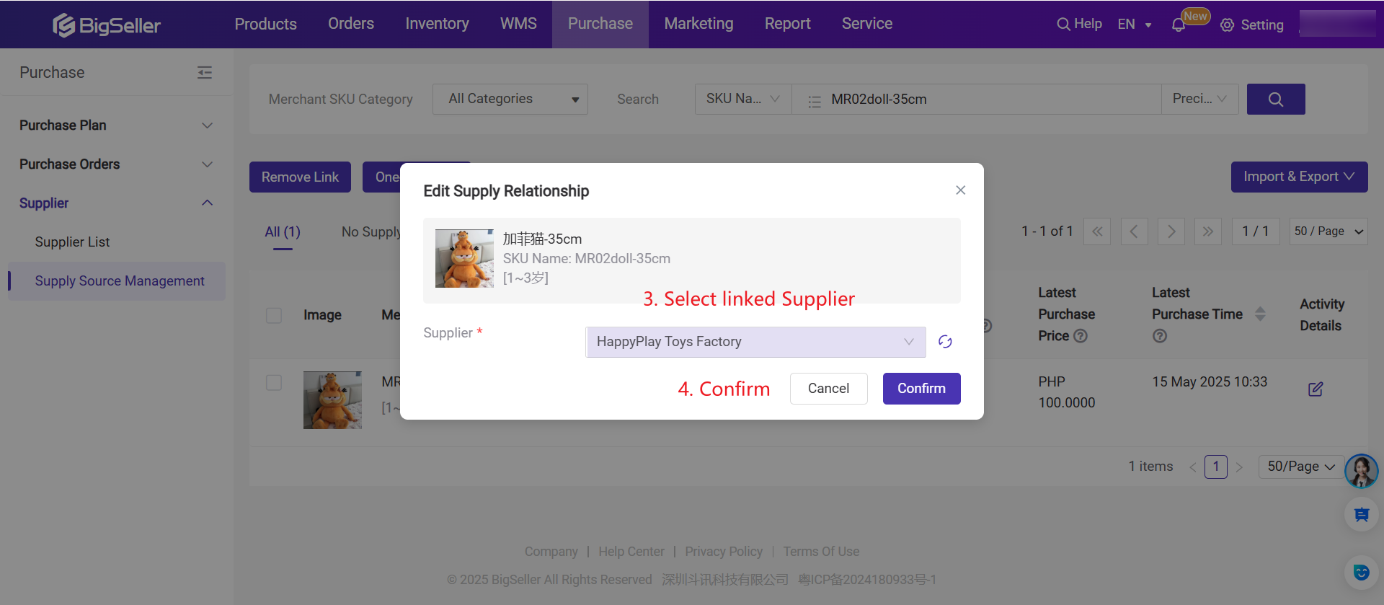Open the live chat message icon

(1361, 515)
